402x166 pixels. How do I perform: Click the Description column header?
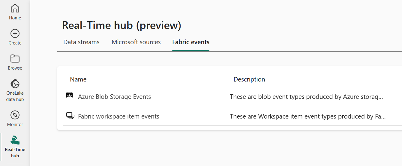pos(249,79)
